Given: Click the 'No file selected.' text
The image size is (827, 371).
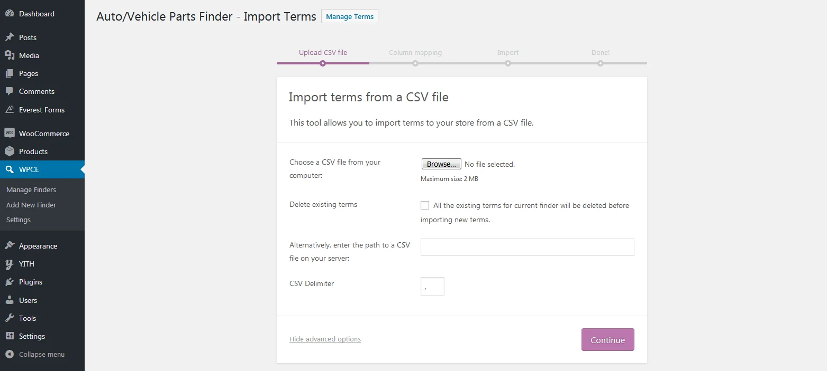Looking at the screenshot, I should (489, 164).
